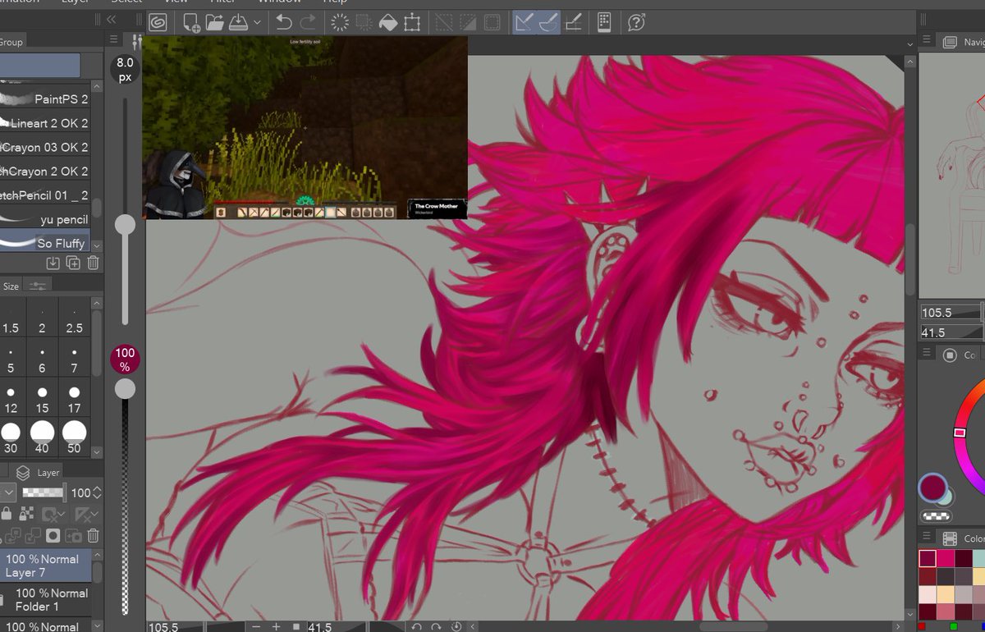Activate the scale/rotate transform icon
Viewport: 985px width, 632px height.
click(x=412, y=22)
